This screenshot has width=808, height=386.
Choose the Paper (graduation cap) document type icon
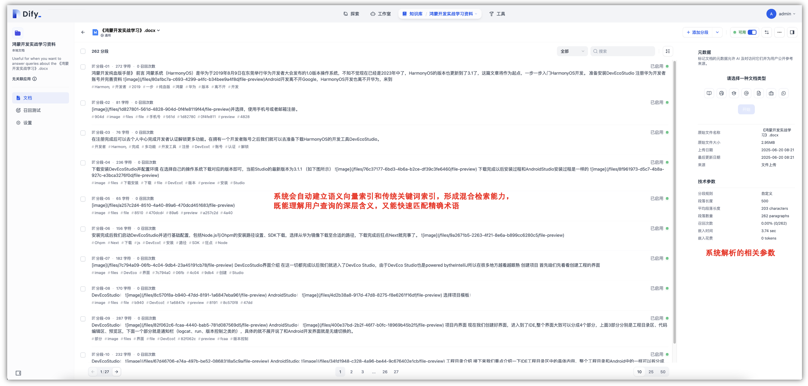point(734,93)
